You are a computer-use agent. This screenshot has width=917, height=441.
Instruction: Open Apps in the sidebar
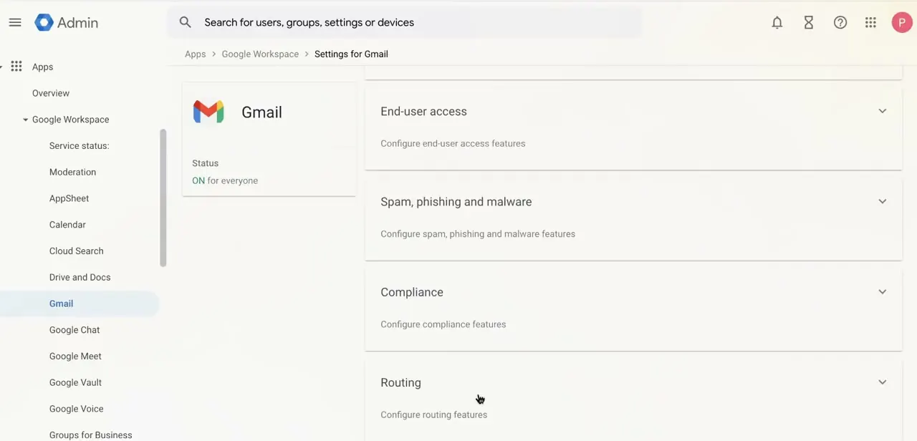pos(42,67)
